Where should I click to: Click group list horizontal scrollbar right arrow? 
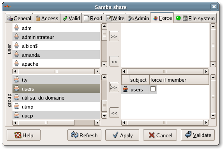point(97,123)
